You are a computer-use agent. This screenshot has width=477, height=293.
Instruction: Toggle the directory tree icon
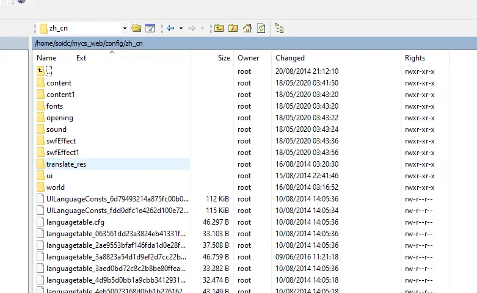click(279, 28)
